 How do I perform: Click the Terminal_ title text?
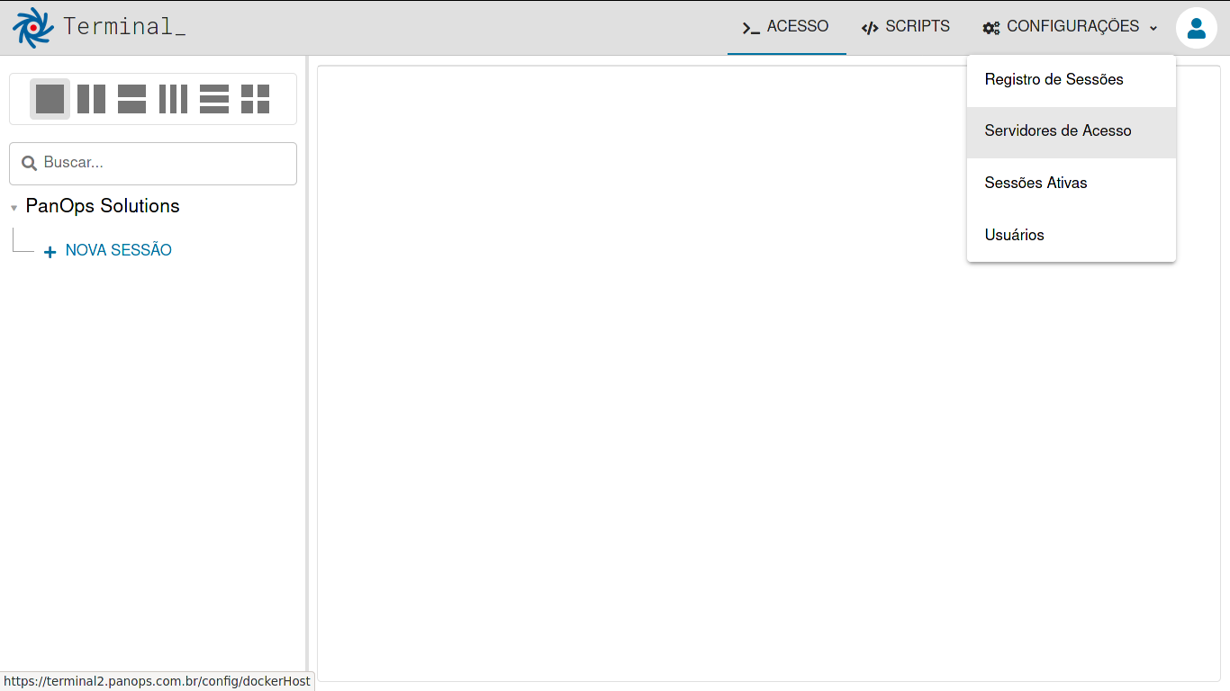tap(124, 26)
